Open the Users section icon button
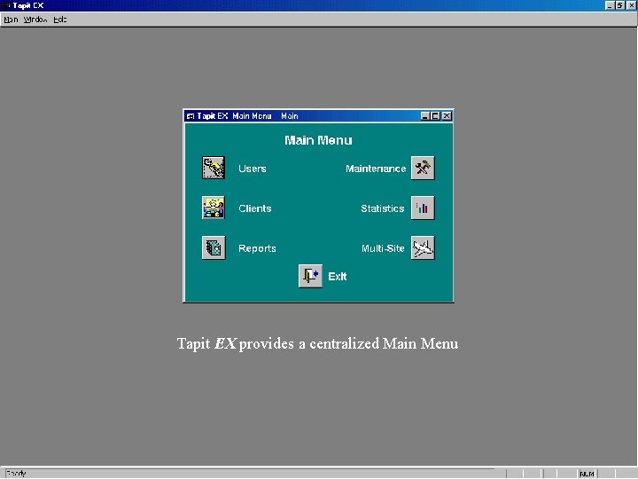 click(x=214, y=168)
